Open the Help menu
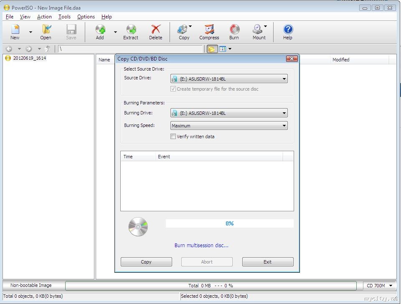Viewport: 401px width, 304px height. [107, 17]
